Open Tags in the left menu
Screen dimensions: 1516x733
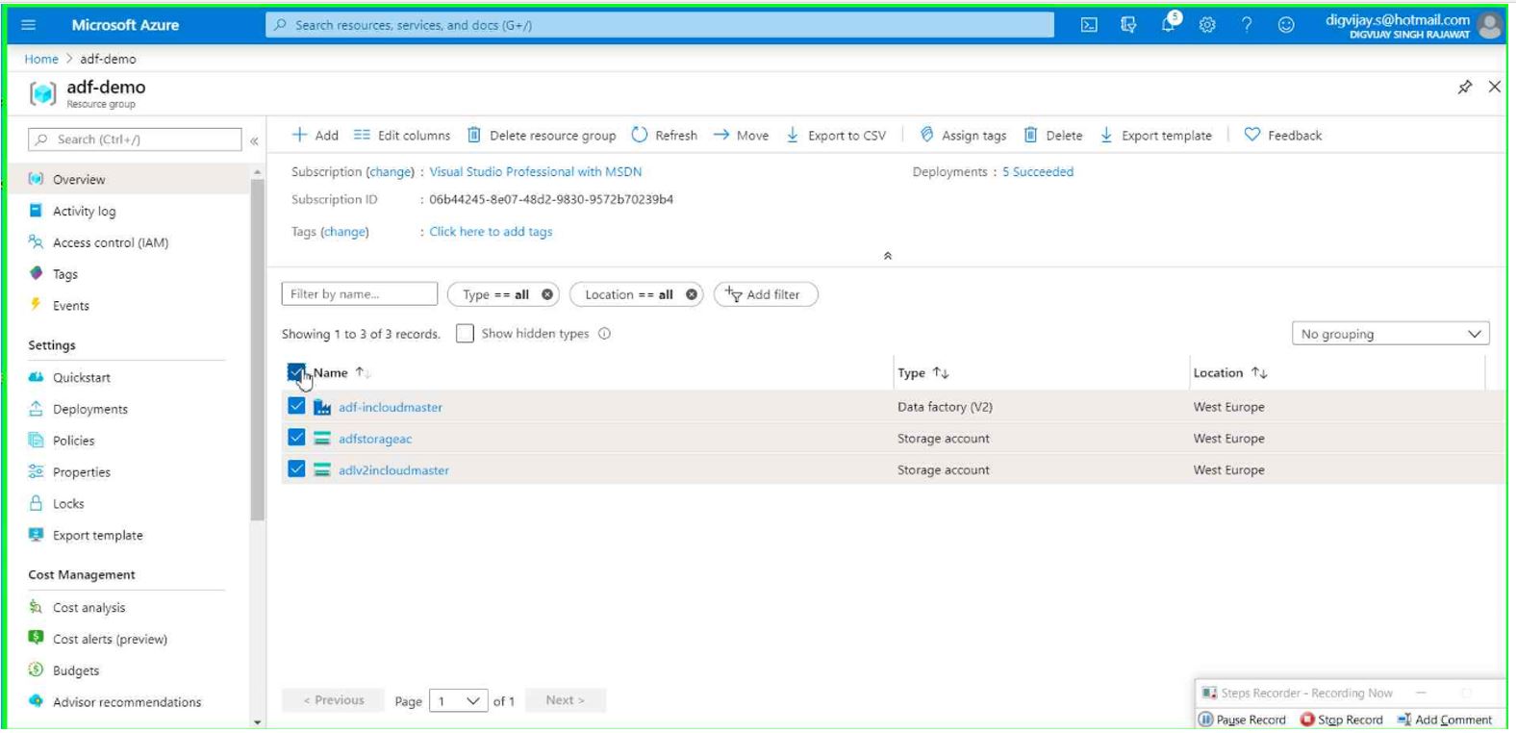click(64, 274)
